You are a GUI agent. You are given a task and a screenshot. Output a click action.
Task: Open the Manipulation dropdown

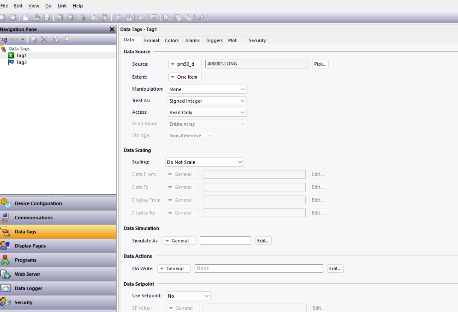coord(207,89)
